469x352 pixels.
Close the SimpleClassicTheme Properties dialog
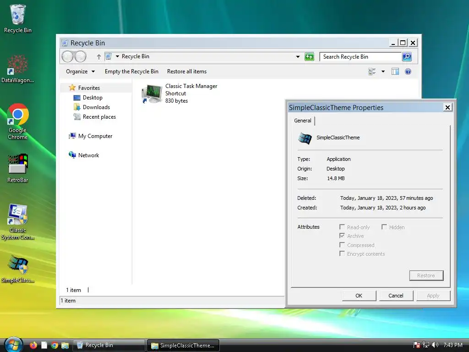pos(447,107)
